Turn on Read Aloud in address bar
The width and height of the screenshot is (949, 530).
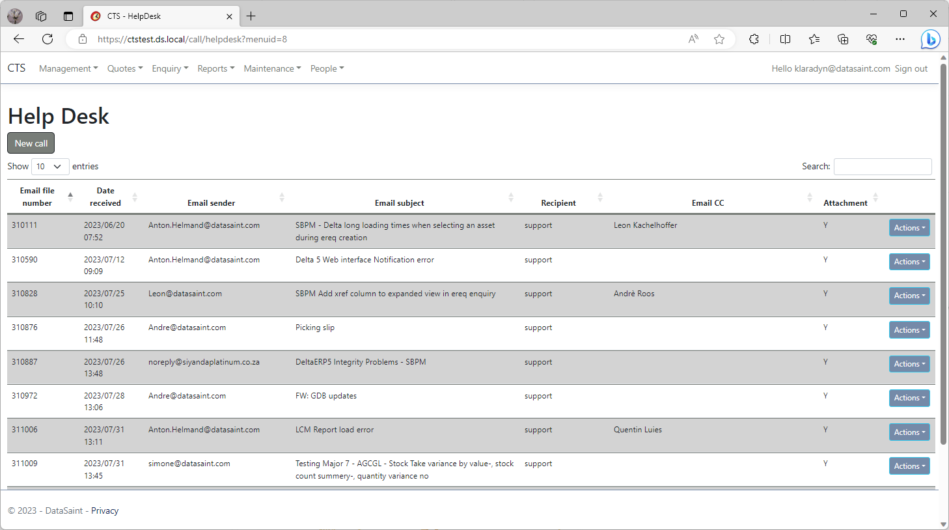click(693, 39)
